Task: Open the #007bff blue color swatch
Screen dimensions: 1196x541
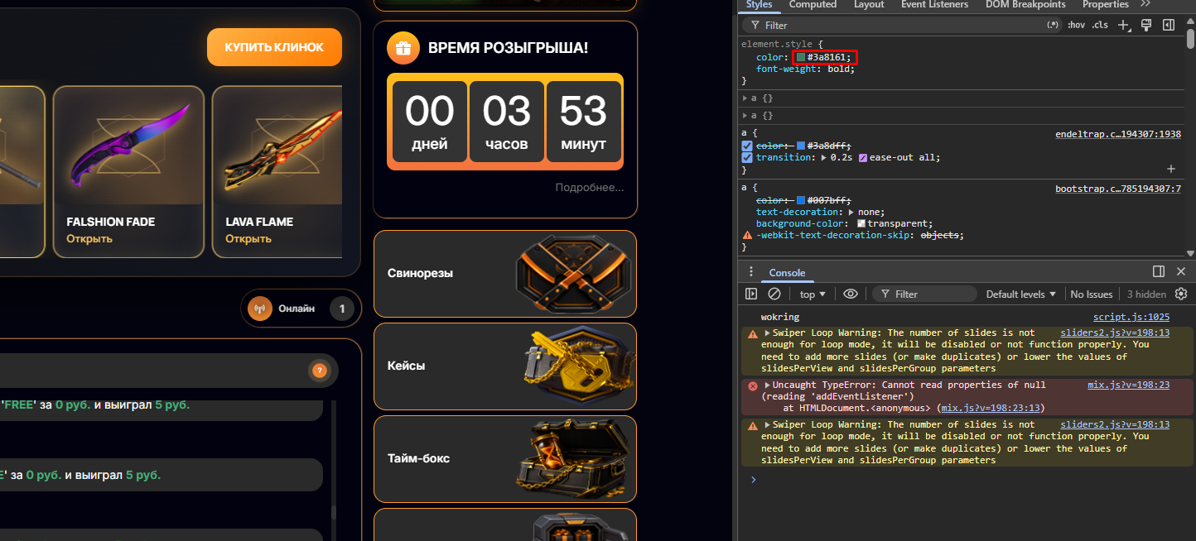Action: (801, 200)
